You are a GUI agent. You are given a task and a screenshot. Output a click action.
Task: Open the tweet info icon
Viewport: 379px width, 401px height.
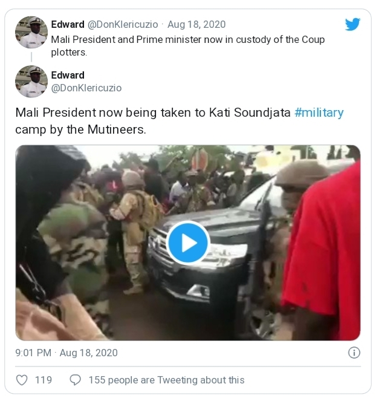pyautogui.click(x=354, y=353)
